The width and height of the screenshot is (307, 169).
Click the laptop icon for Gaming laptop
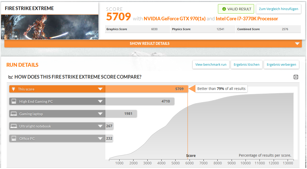[x=14, y=114]
